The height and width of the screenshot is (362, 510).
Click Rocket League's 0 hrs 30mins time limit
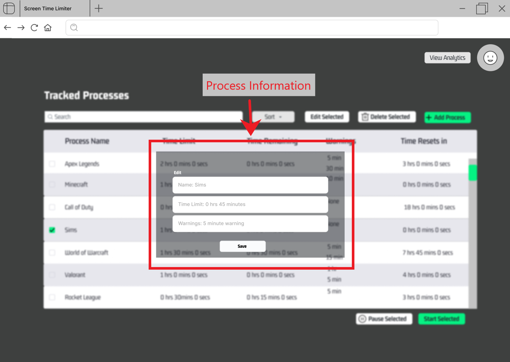(x=185, y=297)
